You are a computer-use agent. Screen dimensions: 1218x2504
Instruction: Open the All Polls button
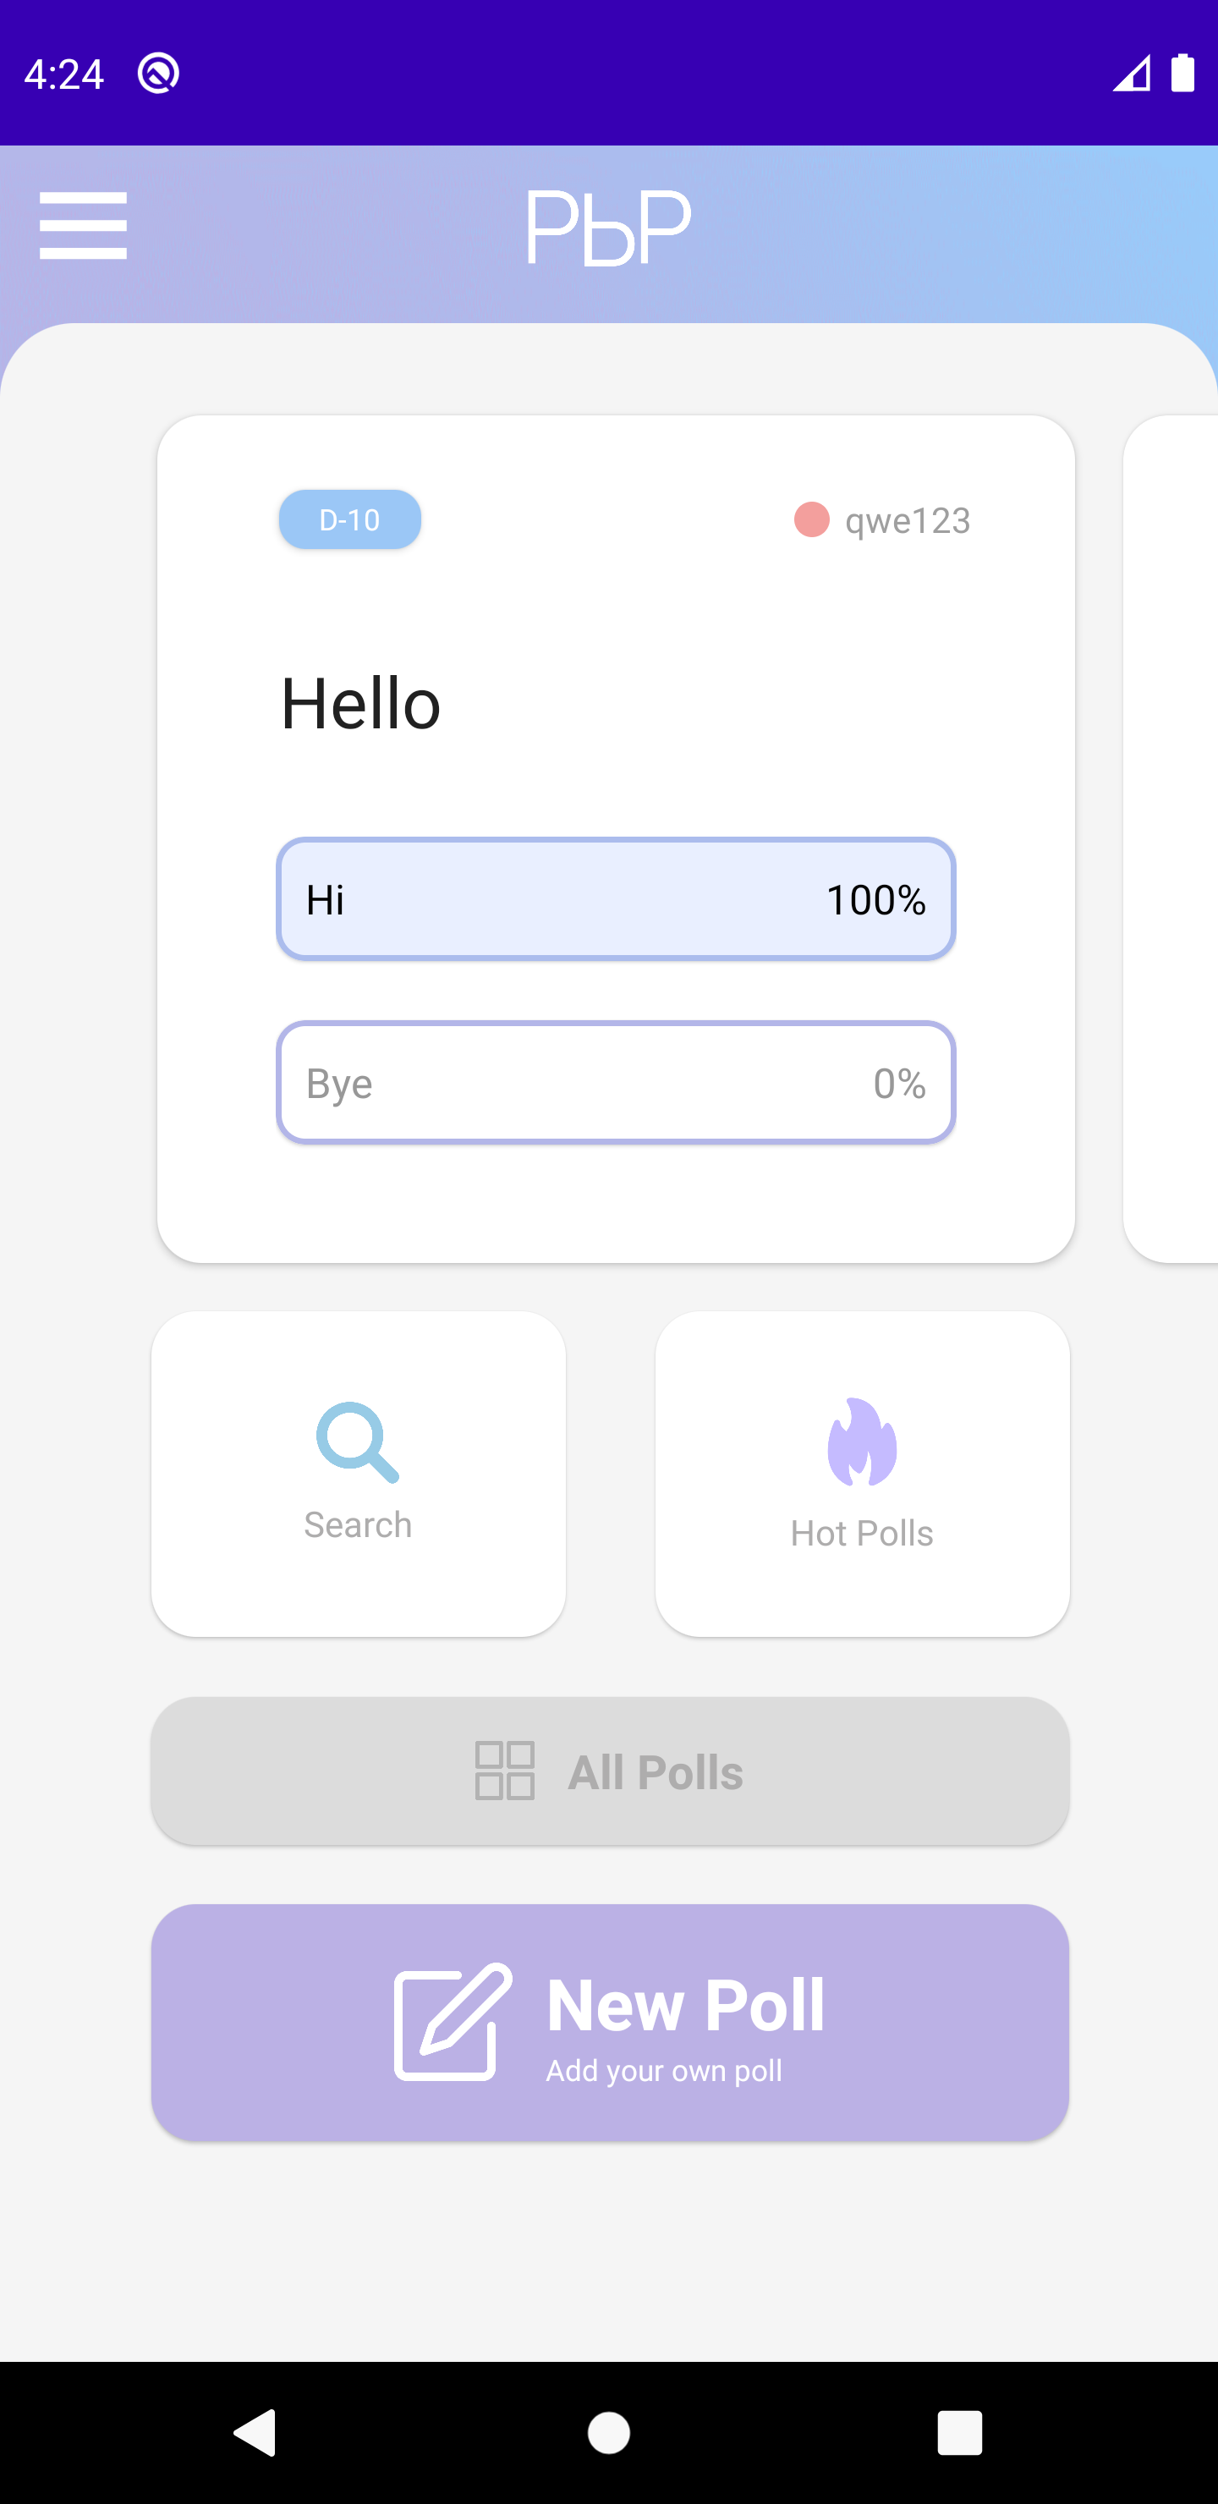(611, 1771)
